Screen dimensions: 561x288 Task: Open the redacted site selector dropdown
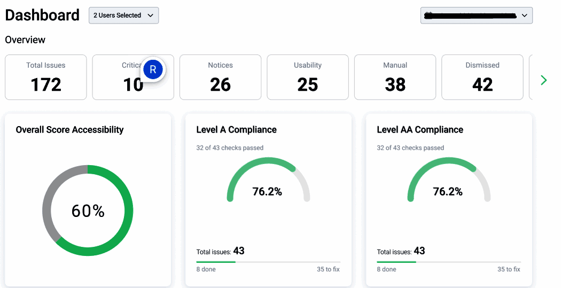coord(476,15)
